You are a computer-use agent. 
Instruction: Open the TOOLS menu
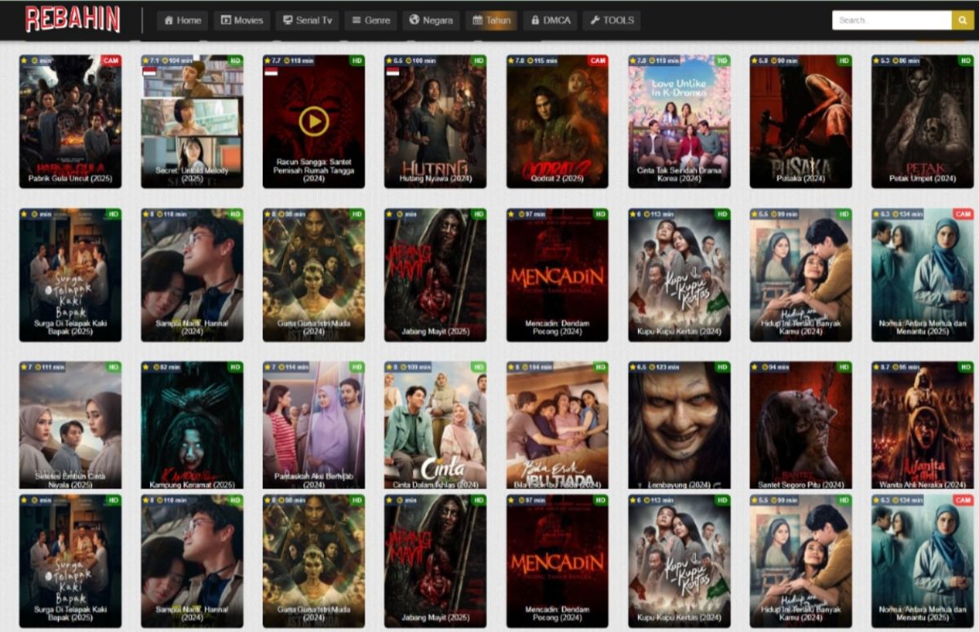click(x=611, y=20)
